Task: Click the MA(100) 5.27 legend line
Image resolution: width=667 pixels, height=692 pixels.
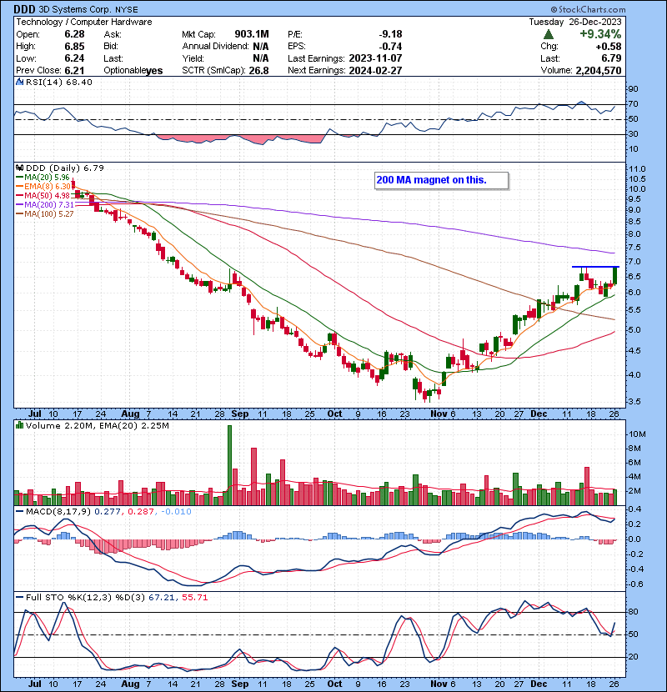Action: tap(18, 214)
